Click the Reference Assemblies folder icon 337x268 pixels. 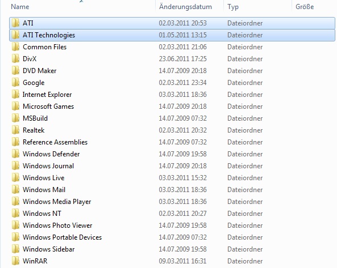click(15, 142)
